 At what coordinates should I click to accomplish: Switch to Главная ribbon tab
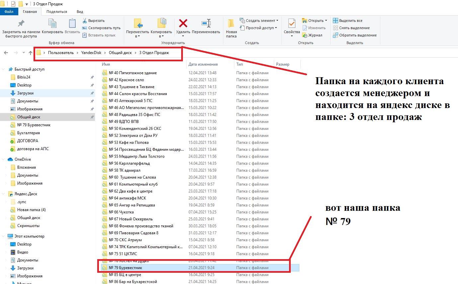30,12
